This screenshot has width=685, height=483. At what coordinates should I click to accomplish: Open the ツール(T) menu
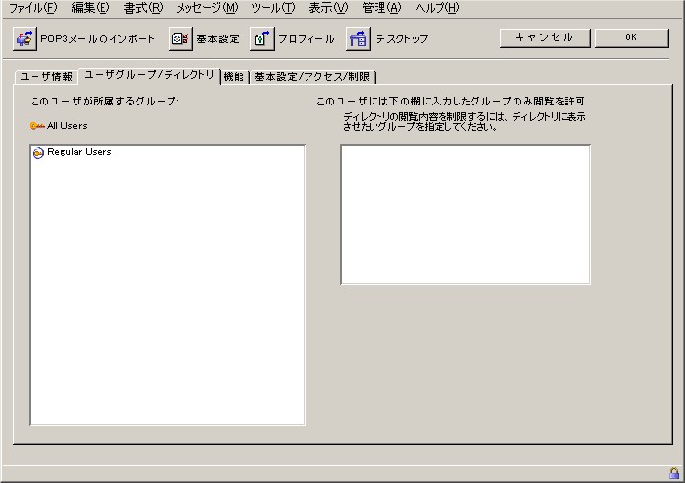pos(273,8)
